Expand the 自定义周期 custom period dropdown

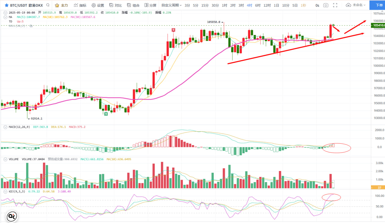[171, 5]
